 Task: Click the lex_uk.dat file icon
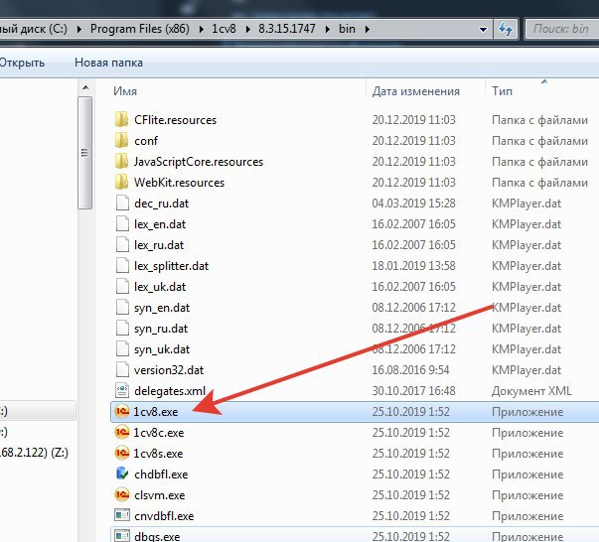click(122, 286)
